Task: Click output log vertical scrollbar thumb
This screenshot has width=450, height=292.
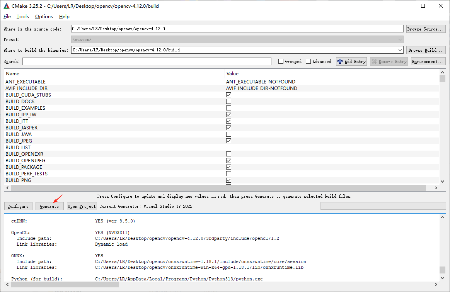Action: click(442, 270)
